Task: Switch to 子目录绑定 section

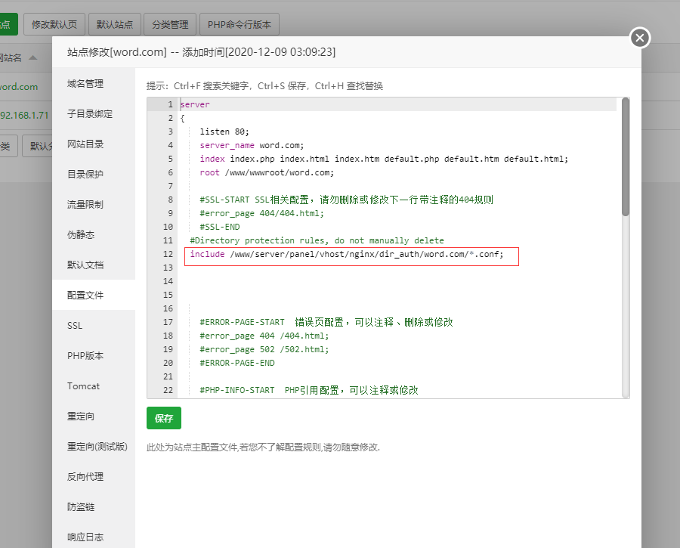Action: tap(89, 114)
